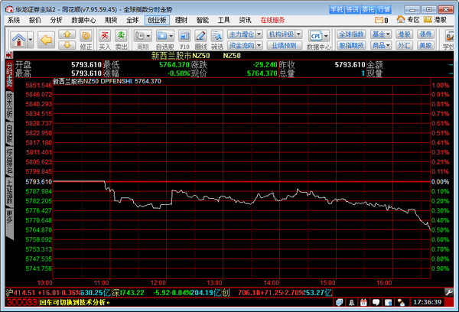Click the 委托 title bar button
Viewport: 459px width, 312px height.
click(x=368, y=10)
